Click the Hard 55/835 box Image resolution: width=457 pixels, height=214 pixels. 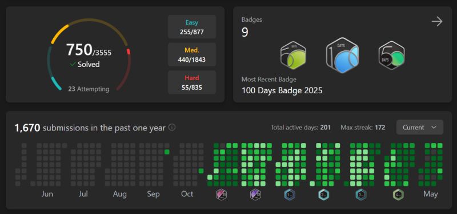click(192, 82)
